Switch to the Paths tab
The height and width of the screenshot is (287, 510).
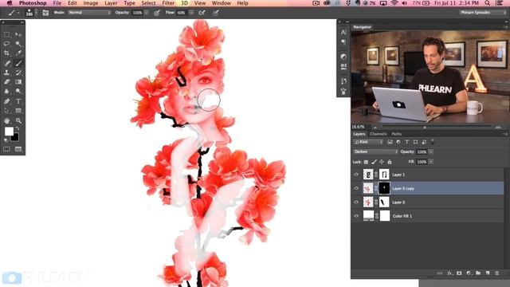click(x=397, y=134)
